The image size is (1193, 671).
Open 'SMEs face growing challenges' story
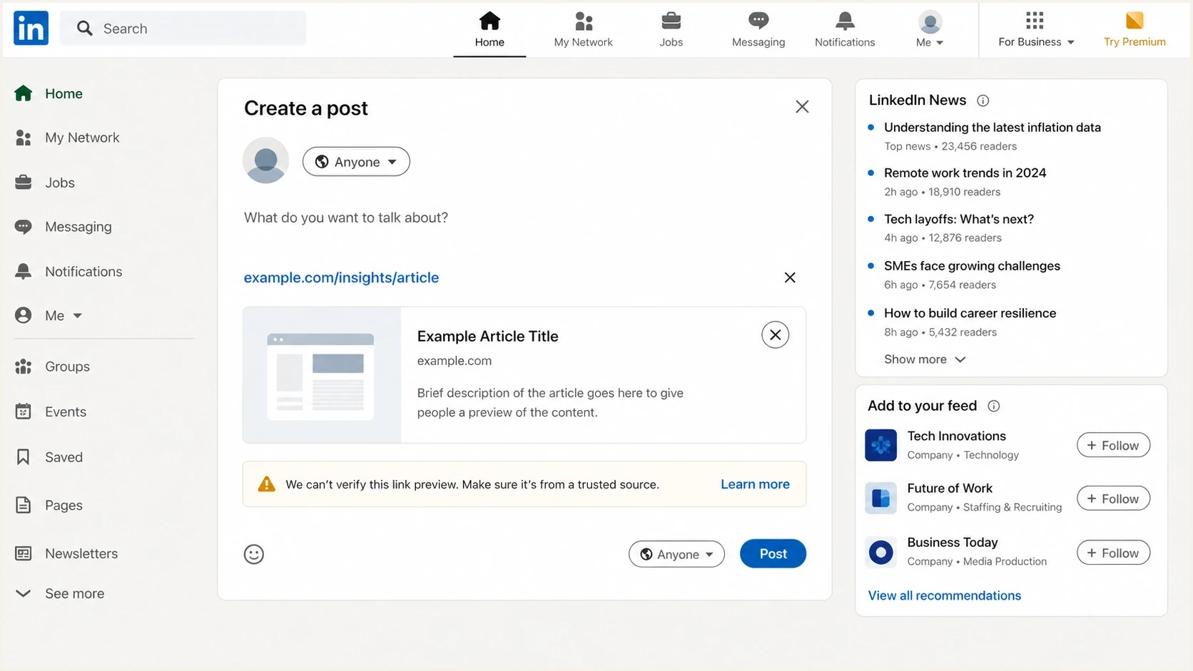coord(972,266)
